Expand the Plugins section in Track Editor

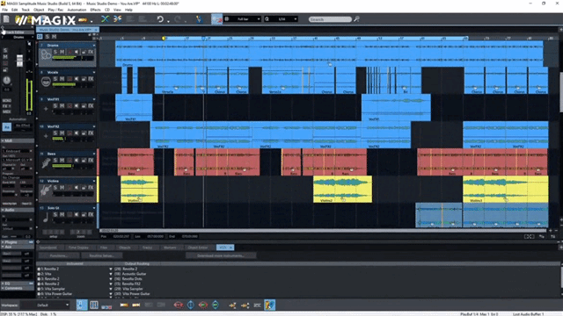point(3,242)
